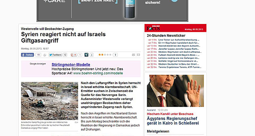Print the article via printer icon
The width and height of the screenshot is (255, 136).
(x=133, y=55)
